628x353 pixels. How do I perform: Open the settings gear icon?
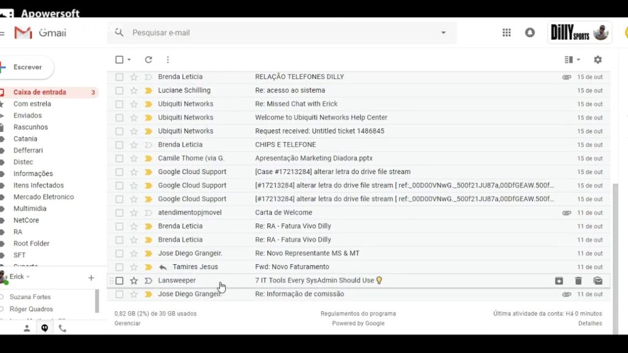[597, 59]
